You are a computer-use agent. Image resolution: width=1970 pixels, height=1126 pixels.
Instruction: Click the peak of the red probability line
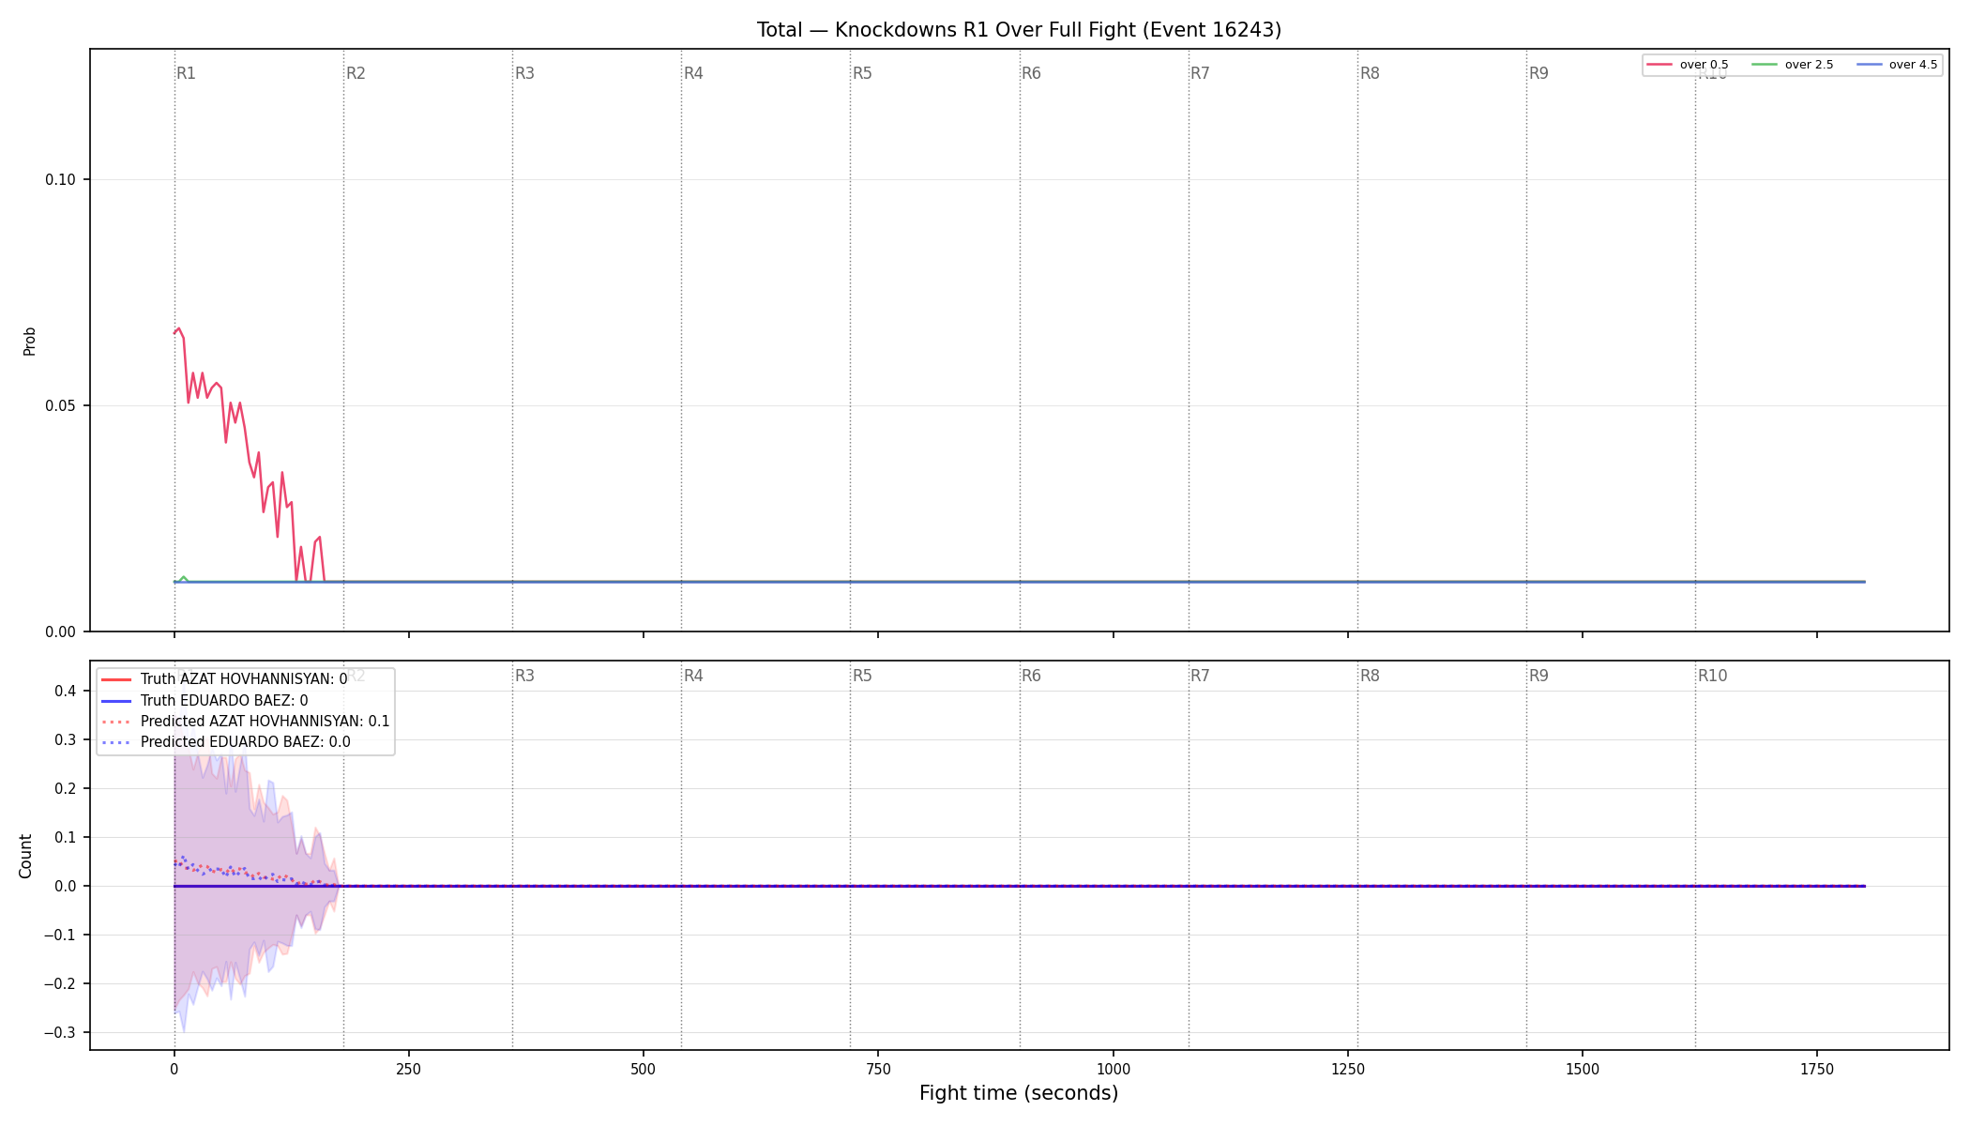point(178,329)
